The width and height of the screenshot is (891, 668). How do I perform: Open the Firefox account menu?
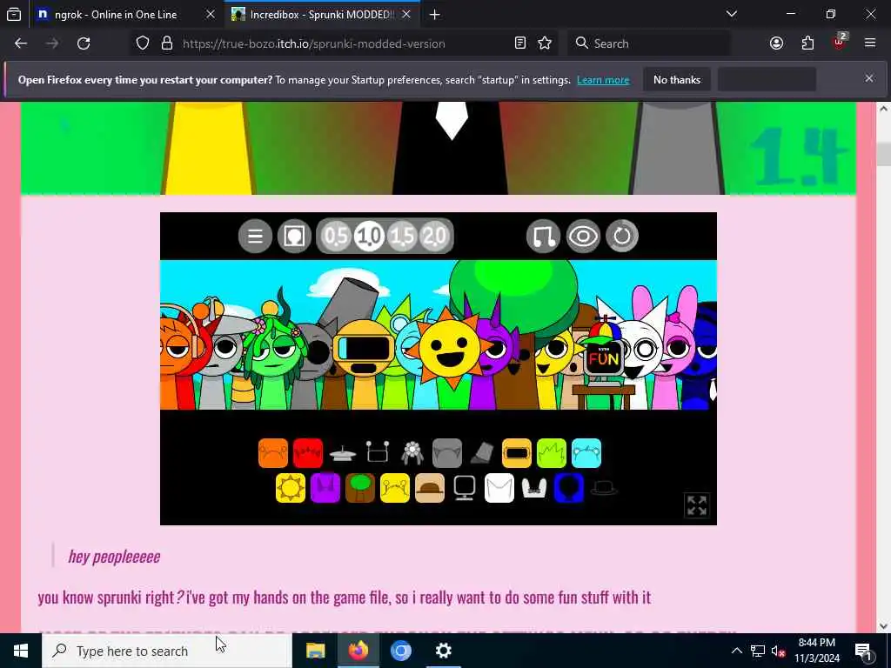pyautogui.click(x=777, y=43)
